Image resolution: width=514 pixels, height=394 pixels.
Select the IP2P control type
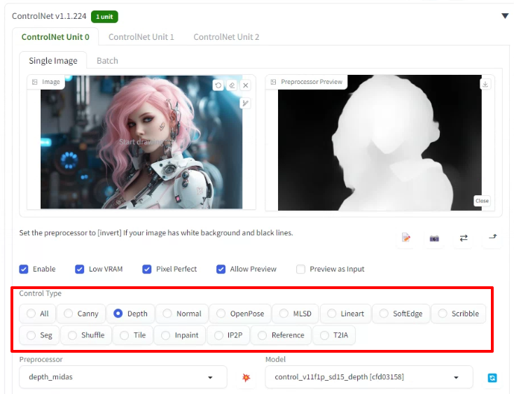pos(228,335)
